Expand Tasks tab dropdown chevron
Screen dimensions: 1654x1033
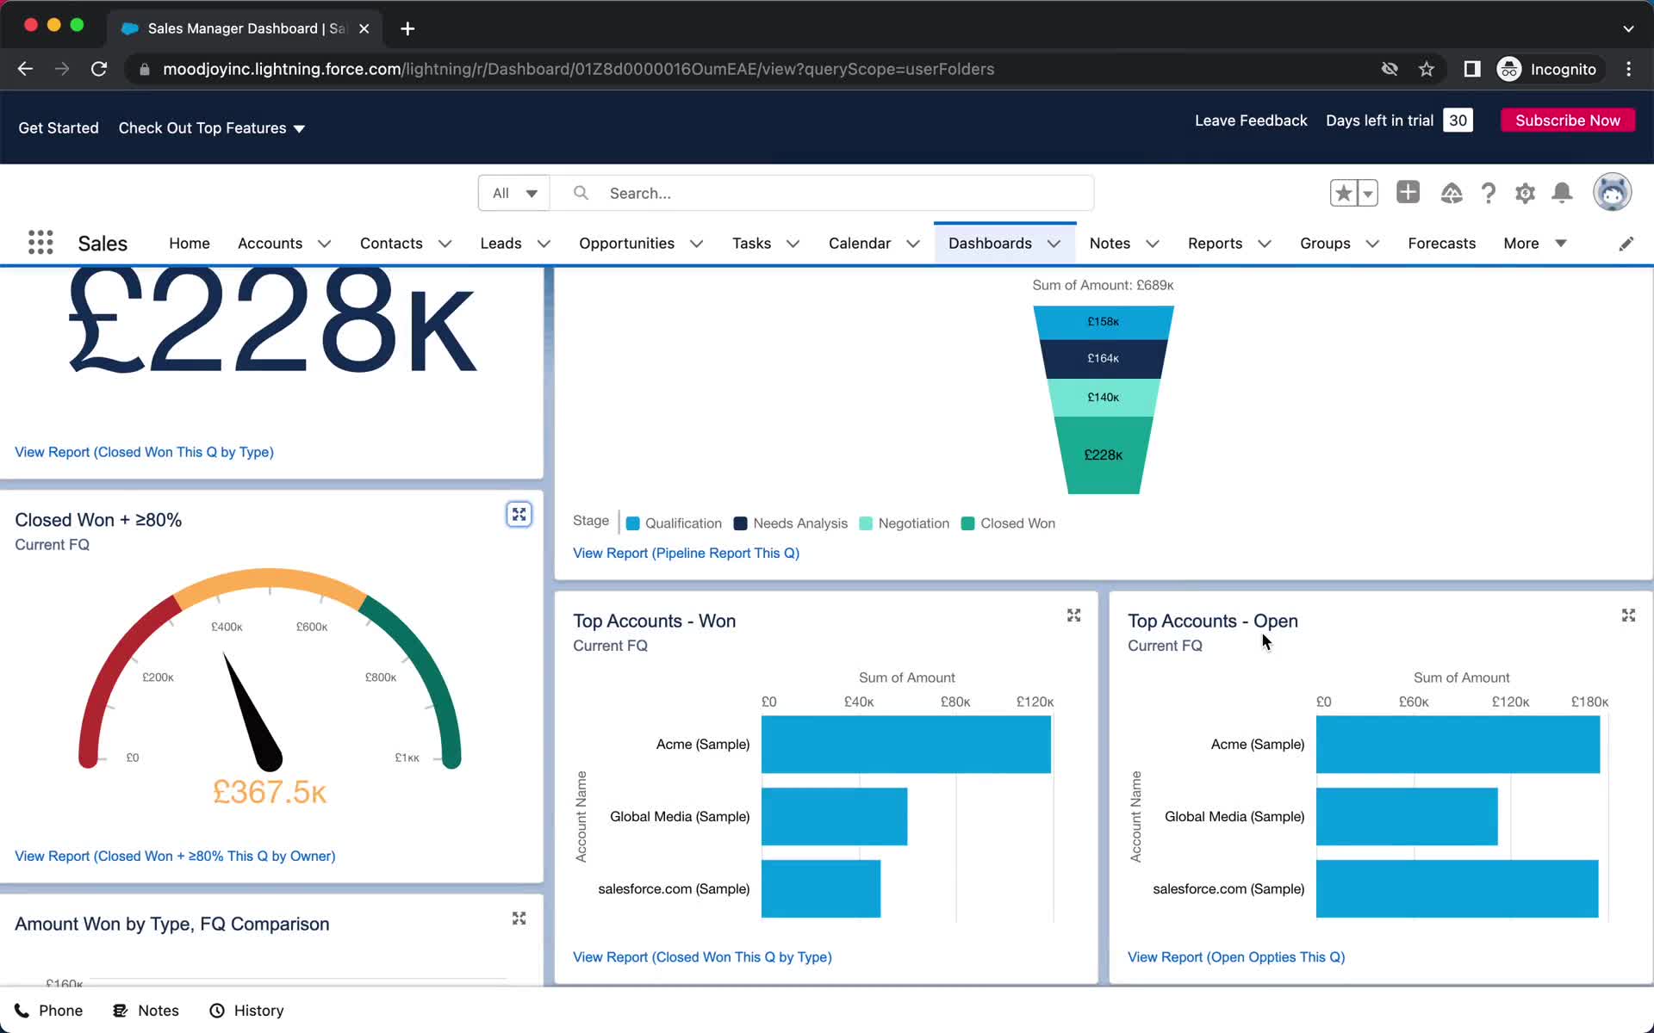[793, 244]
